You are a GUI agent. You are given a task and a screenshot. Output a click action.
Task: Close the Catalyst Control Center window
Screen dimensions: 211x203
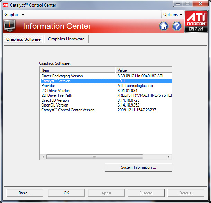tap(200, 4)
